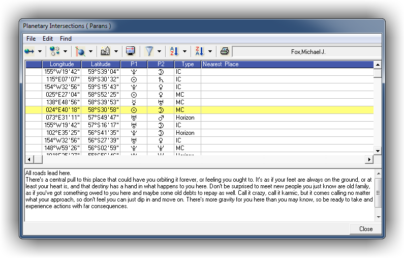Click table scrollbar up arrow
Viewport: 404px width, 258px height.
(x=378, y=65)
